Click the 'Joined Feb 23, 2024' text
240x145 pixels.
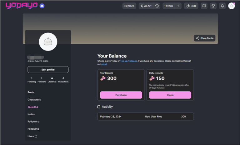[38, 61]
